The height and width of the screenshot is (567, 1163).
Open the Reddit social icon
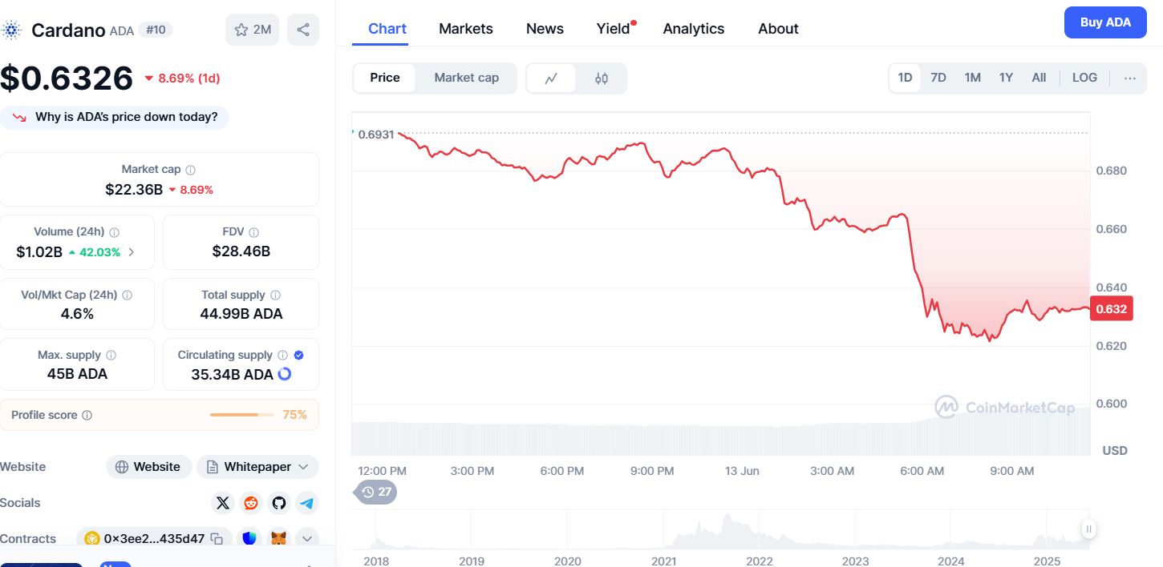point(251,503)
